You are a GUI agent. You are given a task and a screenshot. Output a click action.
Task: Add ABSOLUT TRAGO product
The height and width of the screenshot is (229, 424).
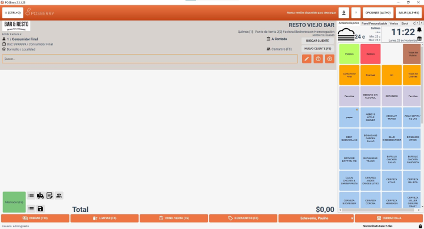392,117
